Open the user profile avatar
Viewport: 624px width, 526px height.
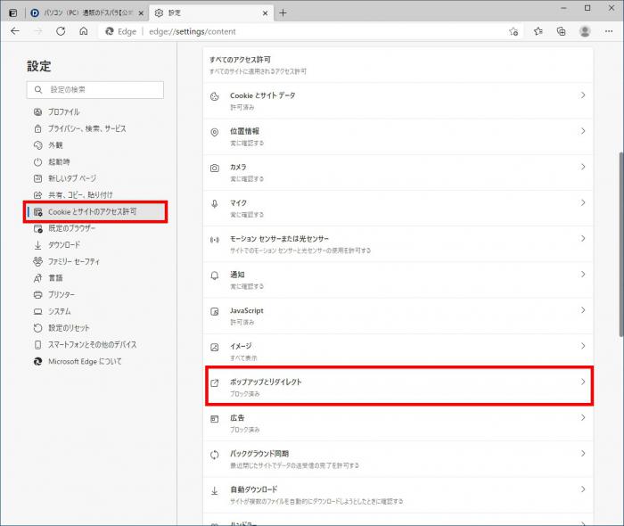[x=585, y=31]
